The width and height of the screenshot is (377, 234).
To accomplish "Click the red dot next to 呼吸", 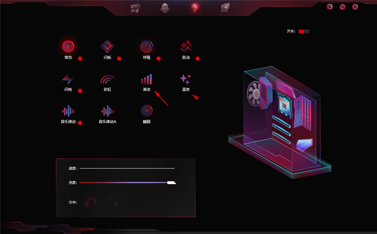I will pyautogui.click(x=158, y=58).
